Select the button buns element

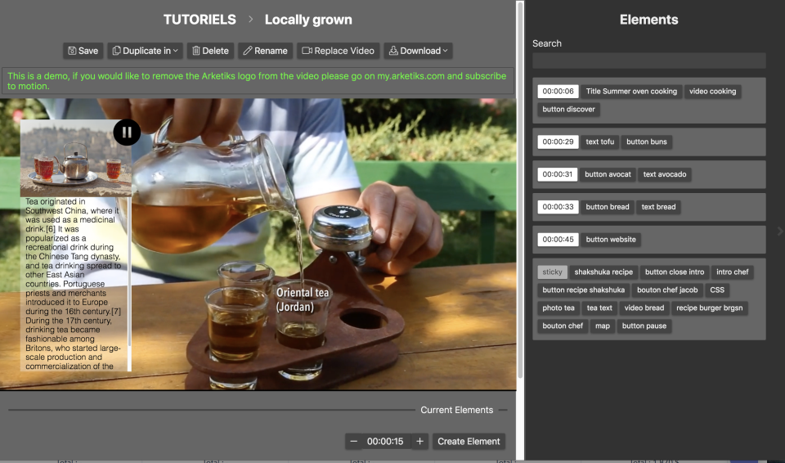646,142
